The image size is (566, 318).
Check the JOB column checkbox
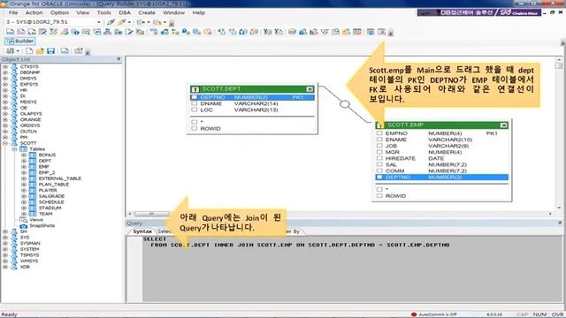pyautogui.click(x=379, y=146)
